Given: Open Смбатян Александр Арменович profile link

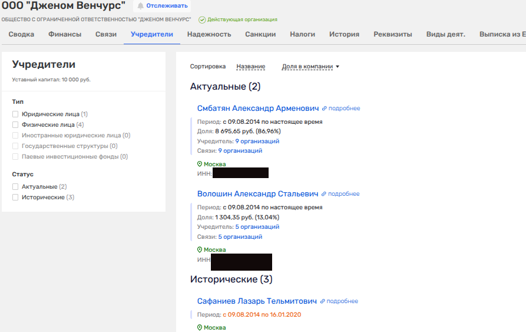Looking at the screenshot, I should click(258, 109).
